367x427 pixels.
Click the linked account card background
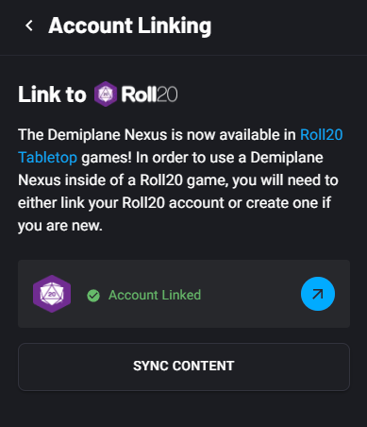coord(184,294)
